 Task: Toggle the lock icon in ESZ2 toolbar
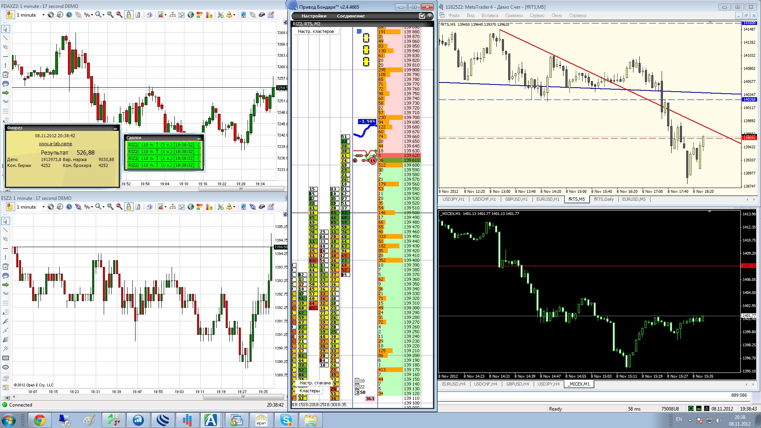coord(129,207)
